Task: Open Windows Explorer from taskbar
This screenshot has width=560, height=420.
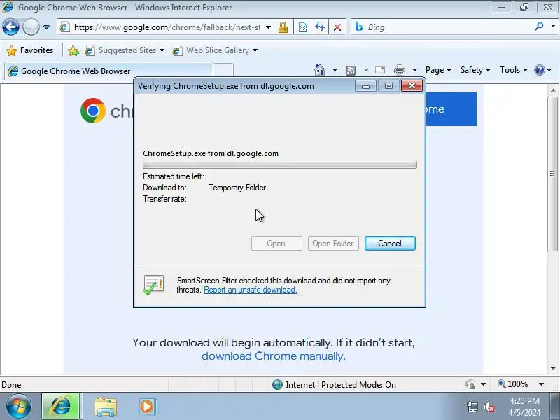Action: coord(106,407)
